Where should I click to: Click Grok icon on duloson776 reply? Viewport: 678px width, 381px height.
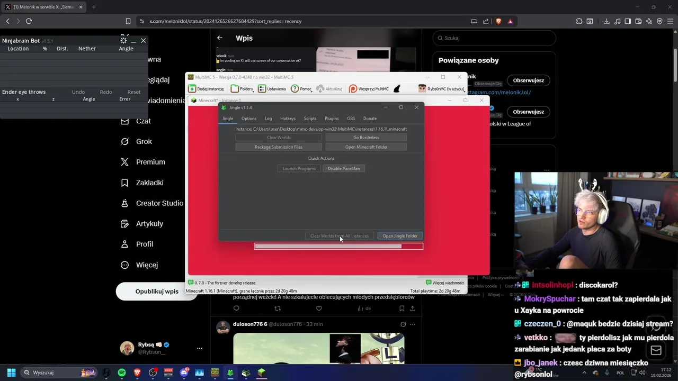403,324
